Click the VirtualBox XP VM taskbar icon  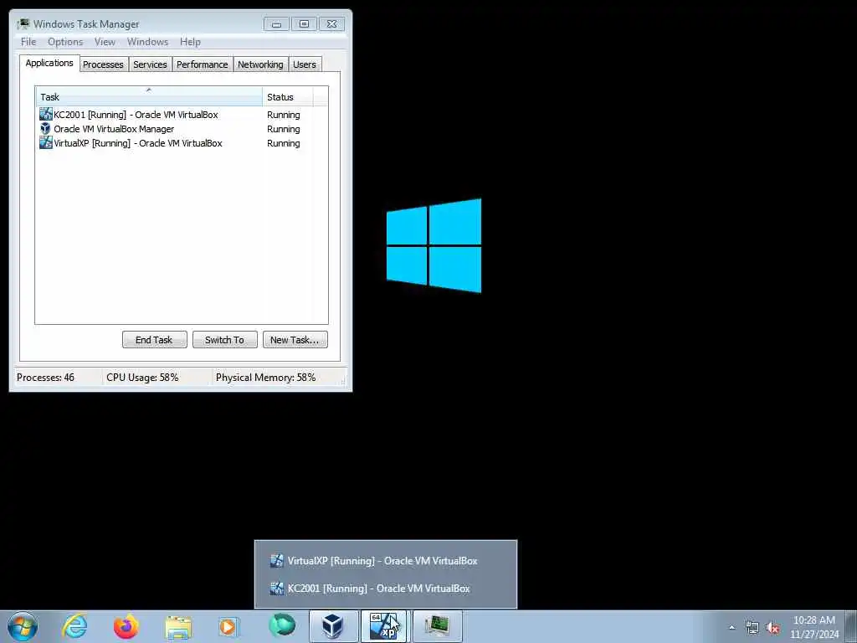(x=383, y=626)
